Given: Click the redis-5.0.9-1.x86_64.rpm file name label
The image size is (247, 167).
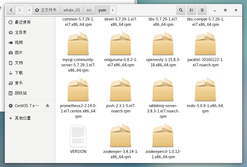Looking at the screenshot, I should [x=205, y=108].
